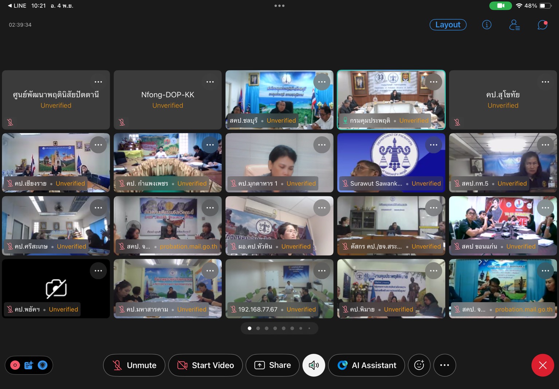Toggle the speaker audio output button
The height and width of the screenshot is (389, 559).
coord(314,365)
